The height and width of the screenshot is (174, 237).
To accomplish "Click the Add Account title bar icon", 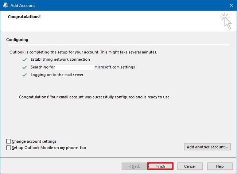I will click(x=5, y=5).
